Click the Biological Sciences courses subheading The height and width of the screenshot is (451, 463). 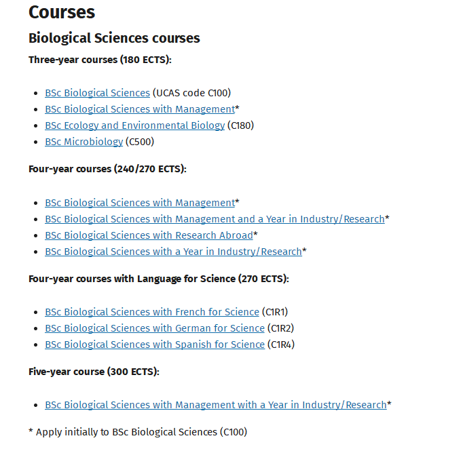pos(114,39)
